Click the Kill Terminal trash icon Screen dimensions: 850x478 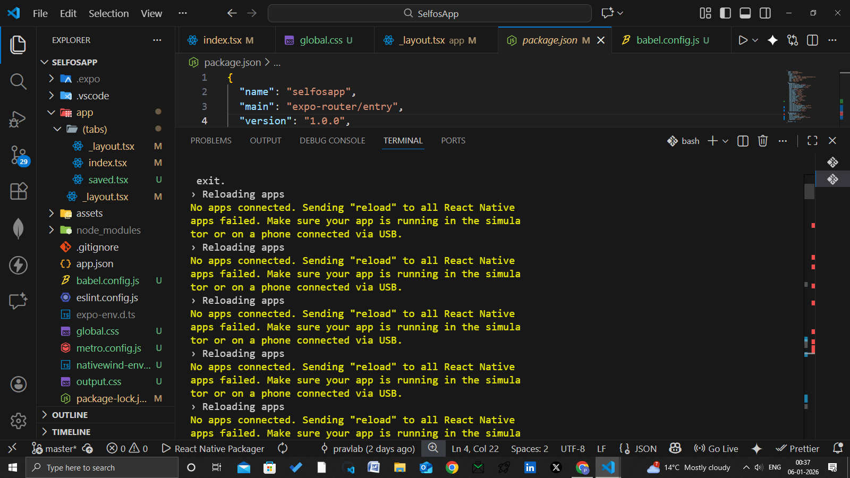coord(762,141)
